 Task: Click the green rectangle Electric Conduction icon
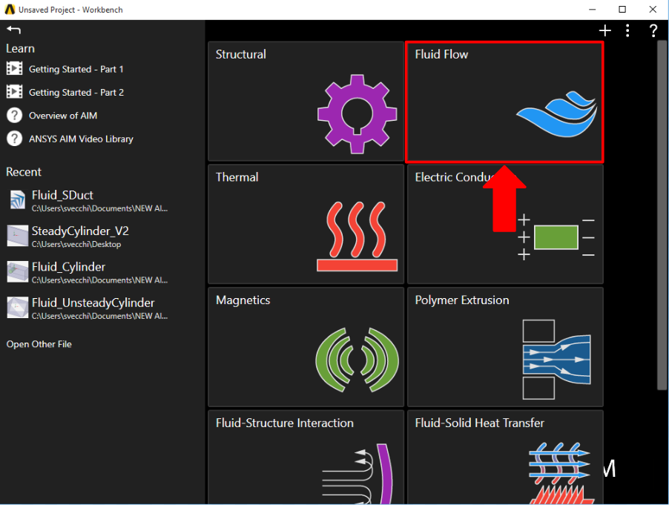point(556,237)
